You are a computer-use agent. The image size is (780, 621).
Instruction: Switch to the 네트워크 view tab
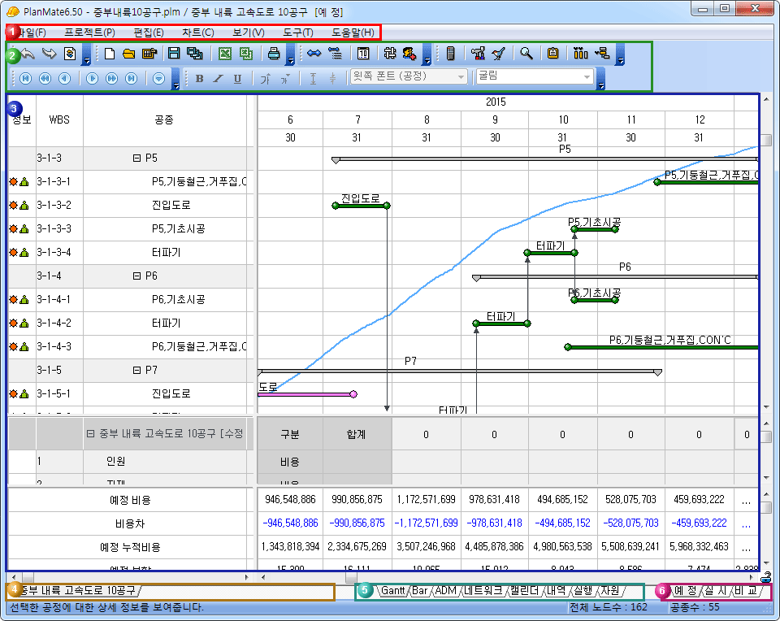point(484,590)
